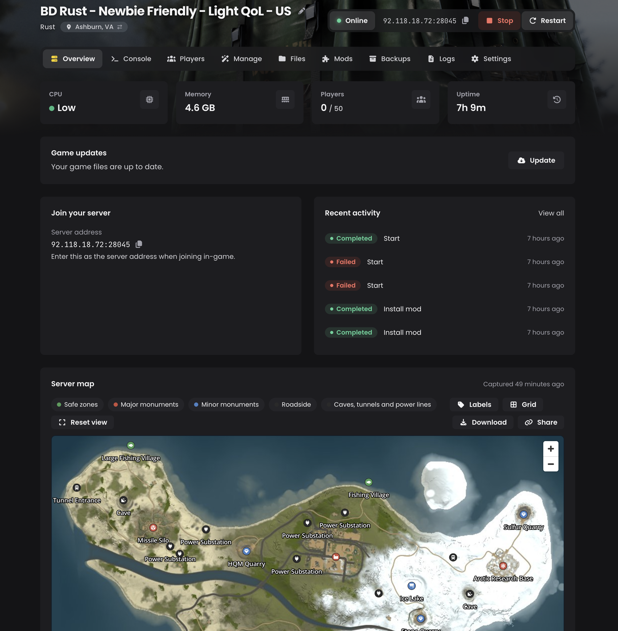Image resolution: width=618 pixels, height=631 pixels.
Task: Open the Players tab
Action: 186,59
